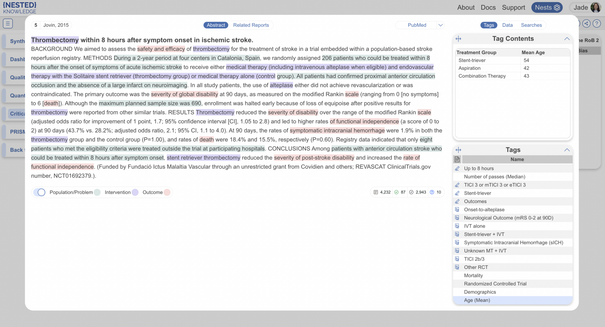Viewport: 605px width, 327px height.
Task: Click the robot icon beside 'IVT alone'
Action: point(457,226)
